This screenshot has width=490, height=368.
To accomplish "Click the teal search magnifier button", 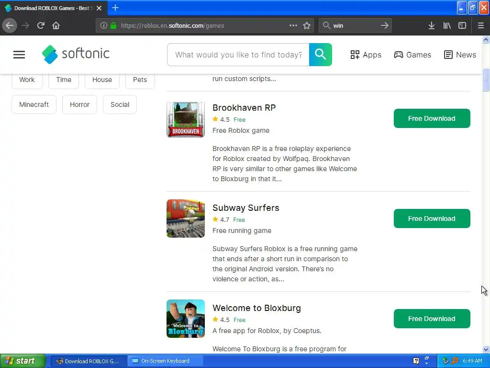I will [320, 55].
